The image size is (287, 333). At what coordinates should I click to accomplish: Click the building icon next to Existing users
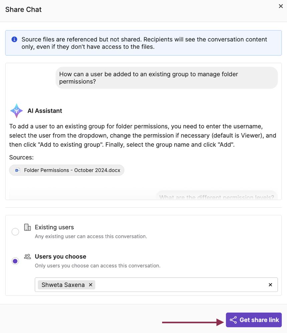click(27, 227)
